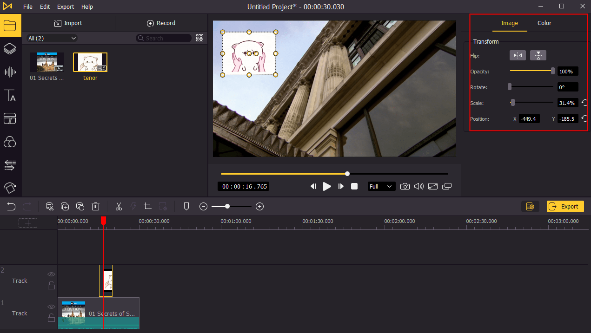Screen dimensions: 591x333
Task: Click the duplicate clip icon in toolbar
Action: click(x=80, y=207)
